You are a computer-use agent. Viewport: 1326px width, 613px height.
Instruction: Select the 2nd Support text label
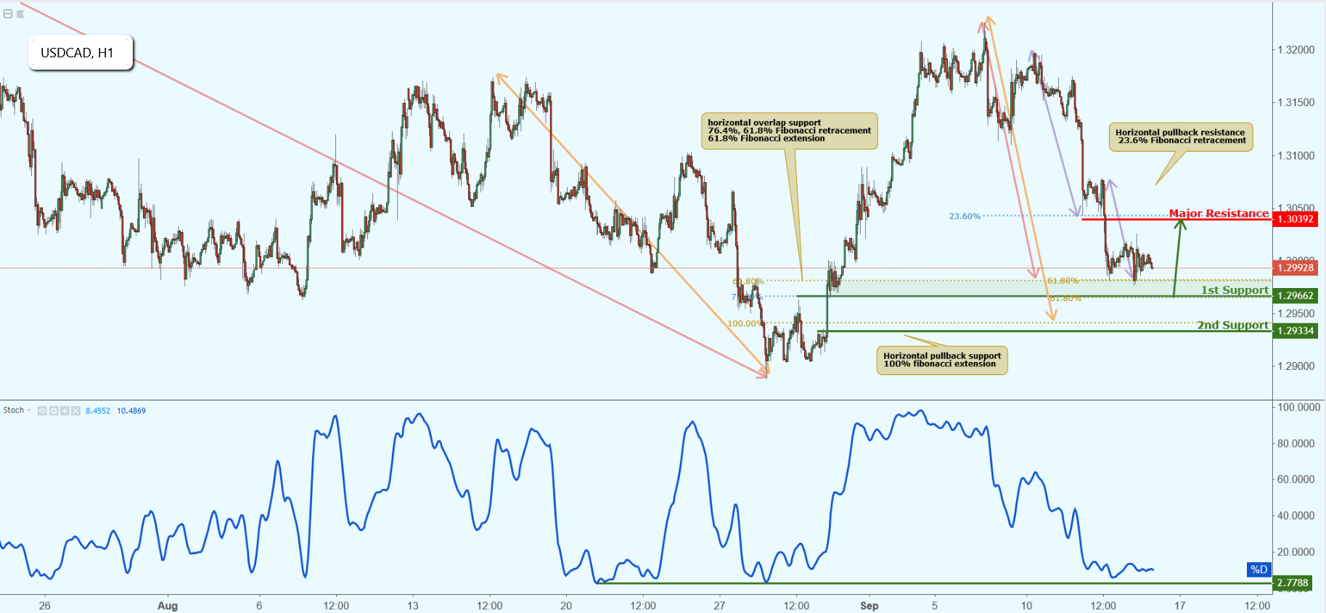(1233, 325)
